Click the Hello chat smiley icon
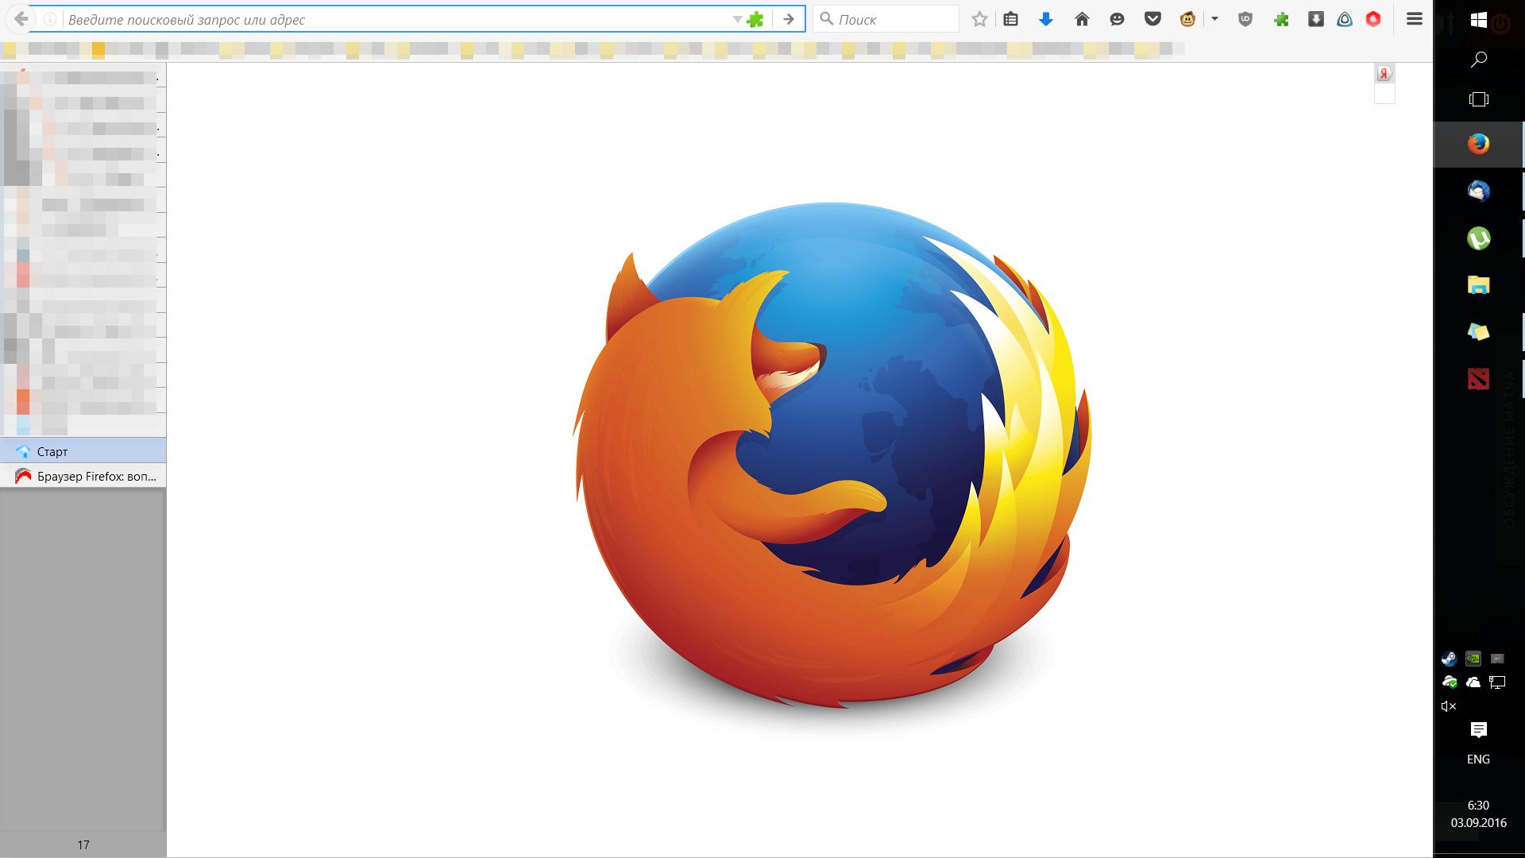 (1117, 19)
